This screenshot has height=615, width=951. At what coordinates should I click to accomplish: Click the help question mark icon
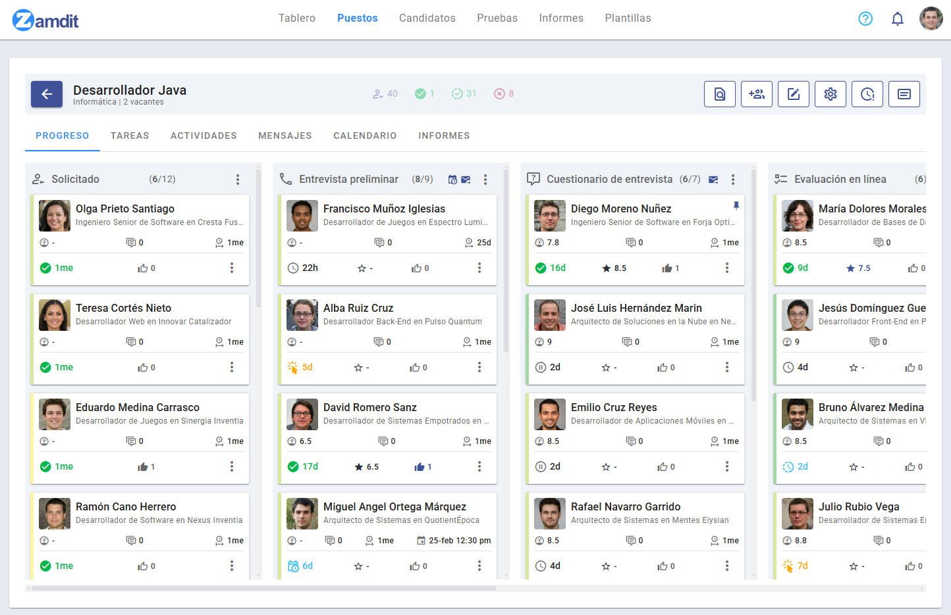[x=865, y=18]
